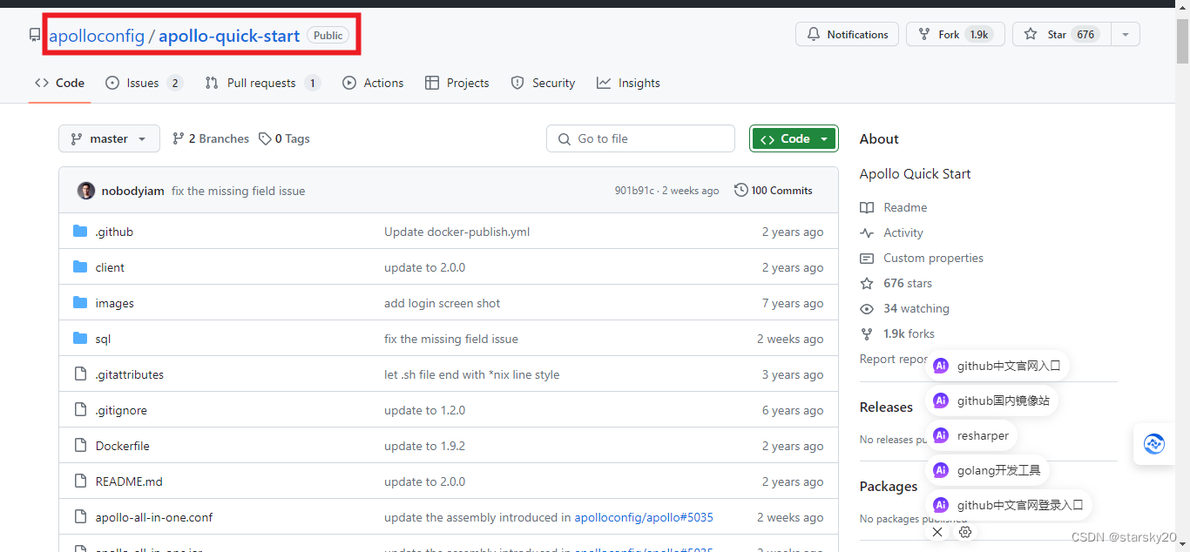
Task: Open the client folder name
Action: pyautogui.click(x=110, y=267)
